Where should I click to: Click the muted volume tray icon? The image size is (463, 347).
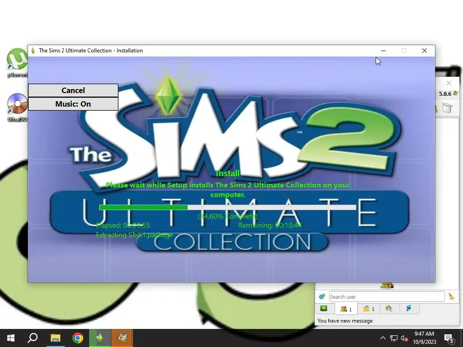pyautogui.click(x=404, y=338)
